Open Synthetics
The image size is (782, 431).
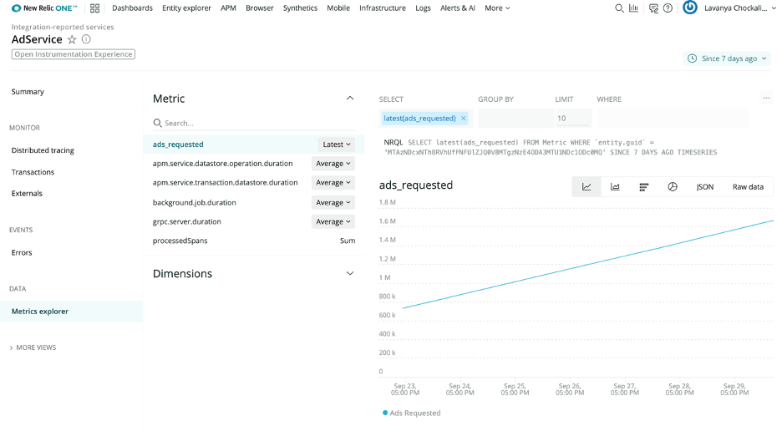pyautogui.click(x=300, y=8)
